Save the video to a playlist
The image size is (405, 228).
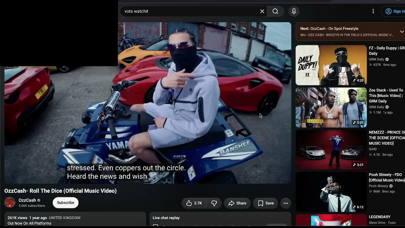(265, 203)
